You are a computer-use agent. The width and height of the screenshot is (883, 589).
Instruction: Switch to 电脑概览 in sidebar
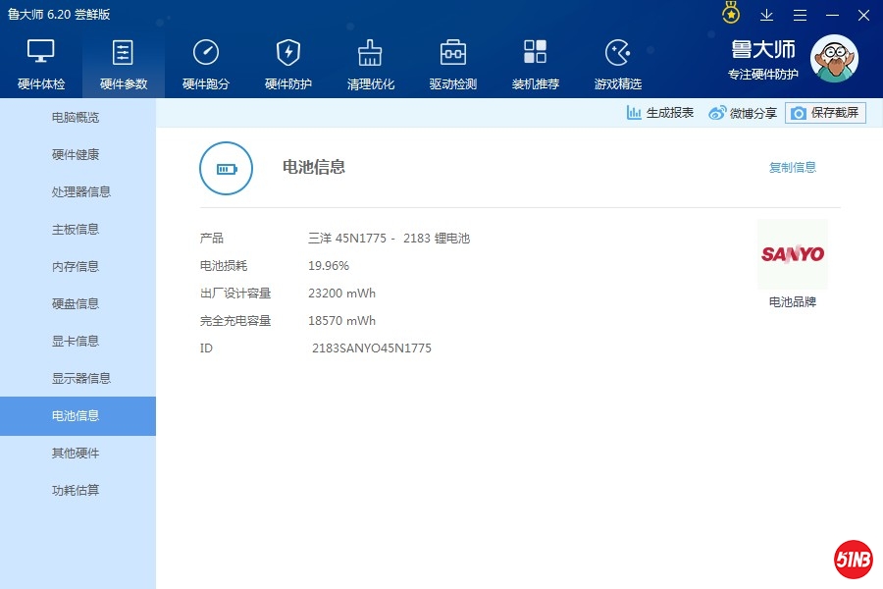pos(76,118)
